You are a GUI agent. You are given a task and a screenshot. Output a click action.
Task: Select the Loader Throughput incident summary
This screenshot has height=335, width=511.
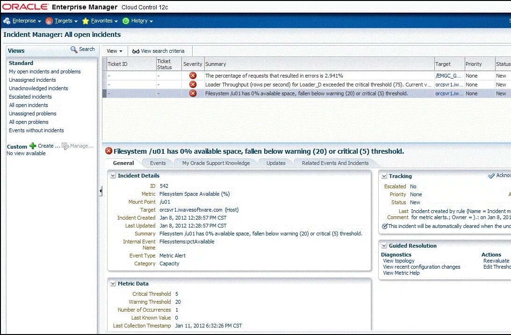[x=318, y=84]
